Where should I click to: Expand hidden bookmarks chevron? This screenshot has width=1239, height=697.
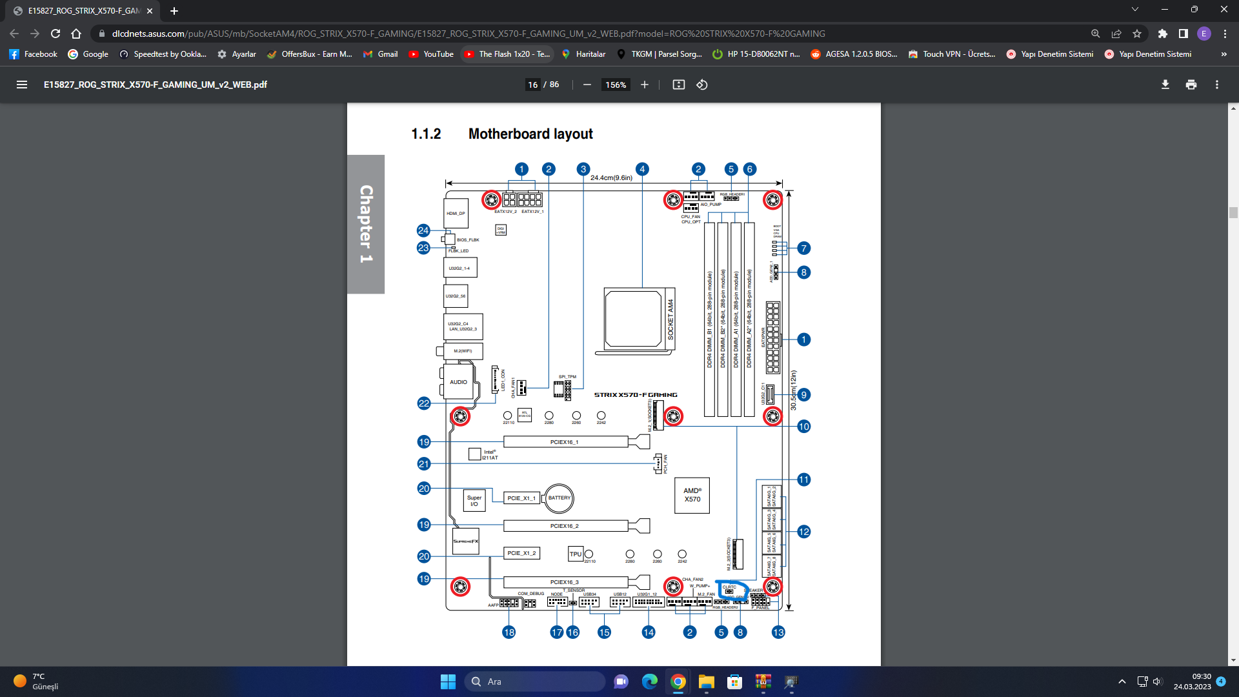coord(1224,54)
